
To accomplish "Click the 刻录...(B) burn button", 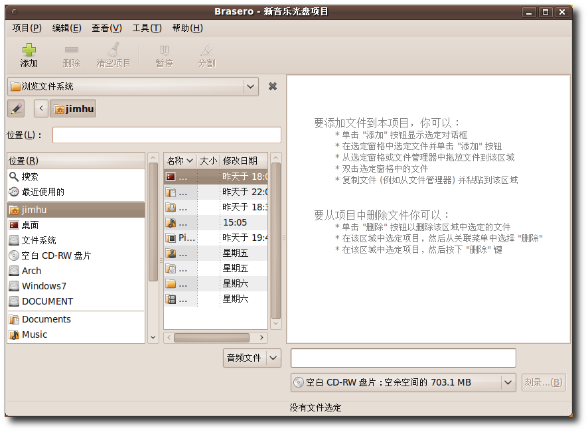I will [x=544, y=382].
